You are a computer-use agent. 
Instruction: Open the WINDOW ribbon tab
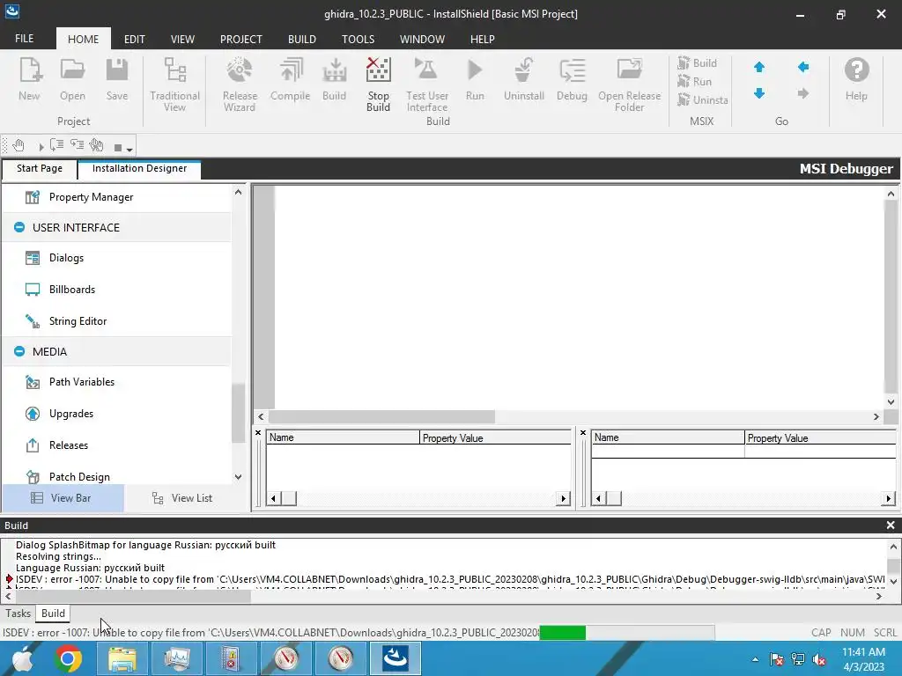[422, 39]
